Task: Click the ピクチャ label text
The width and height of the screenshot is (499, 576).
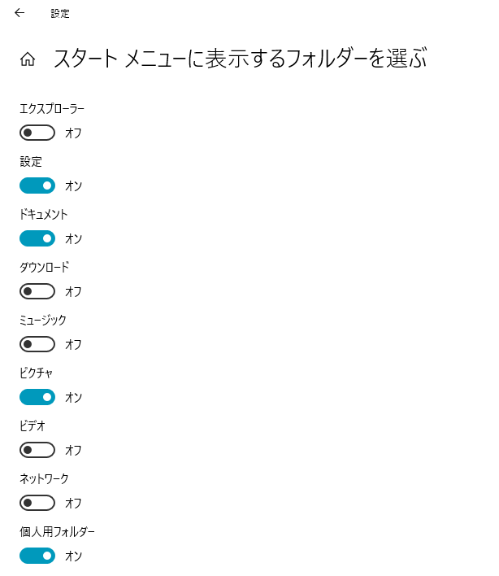Action: click(x=36, y=373)
